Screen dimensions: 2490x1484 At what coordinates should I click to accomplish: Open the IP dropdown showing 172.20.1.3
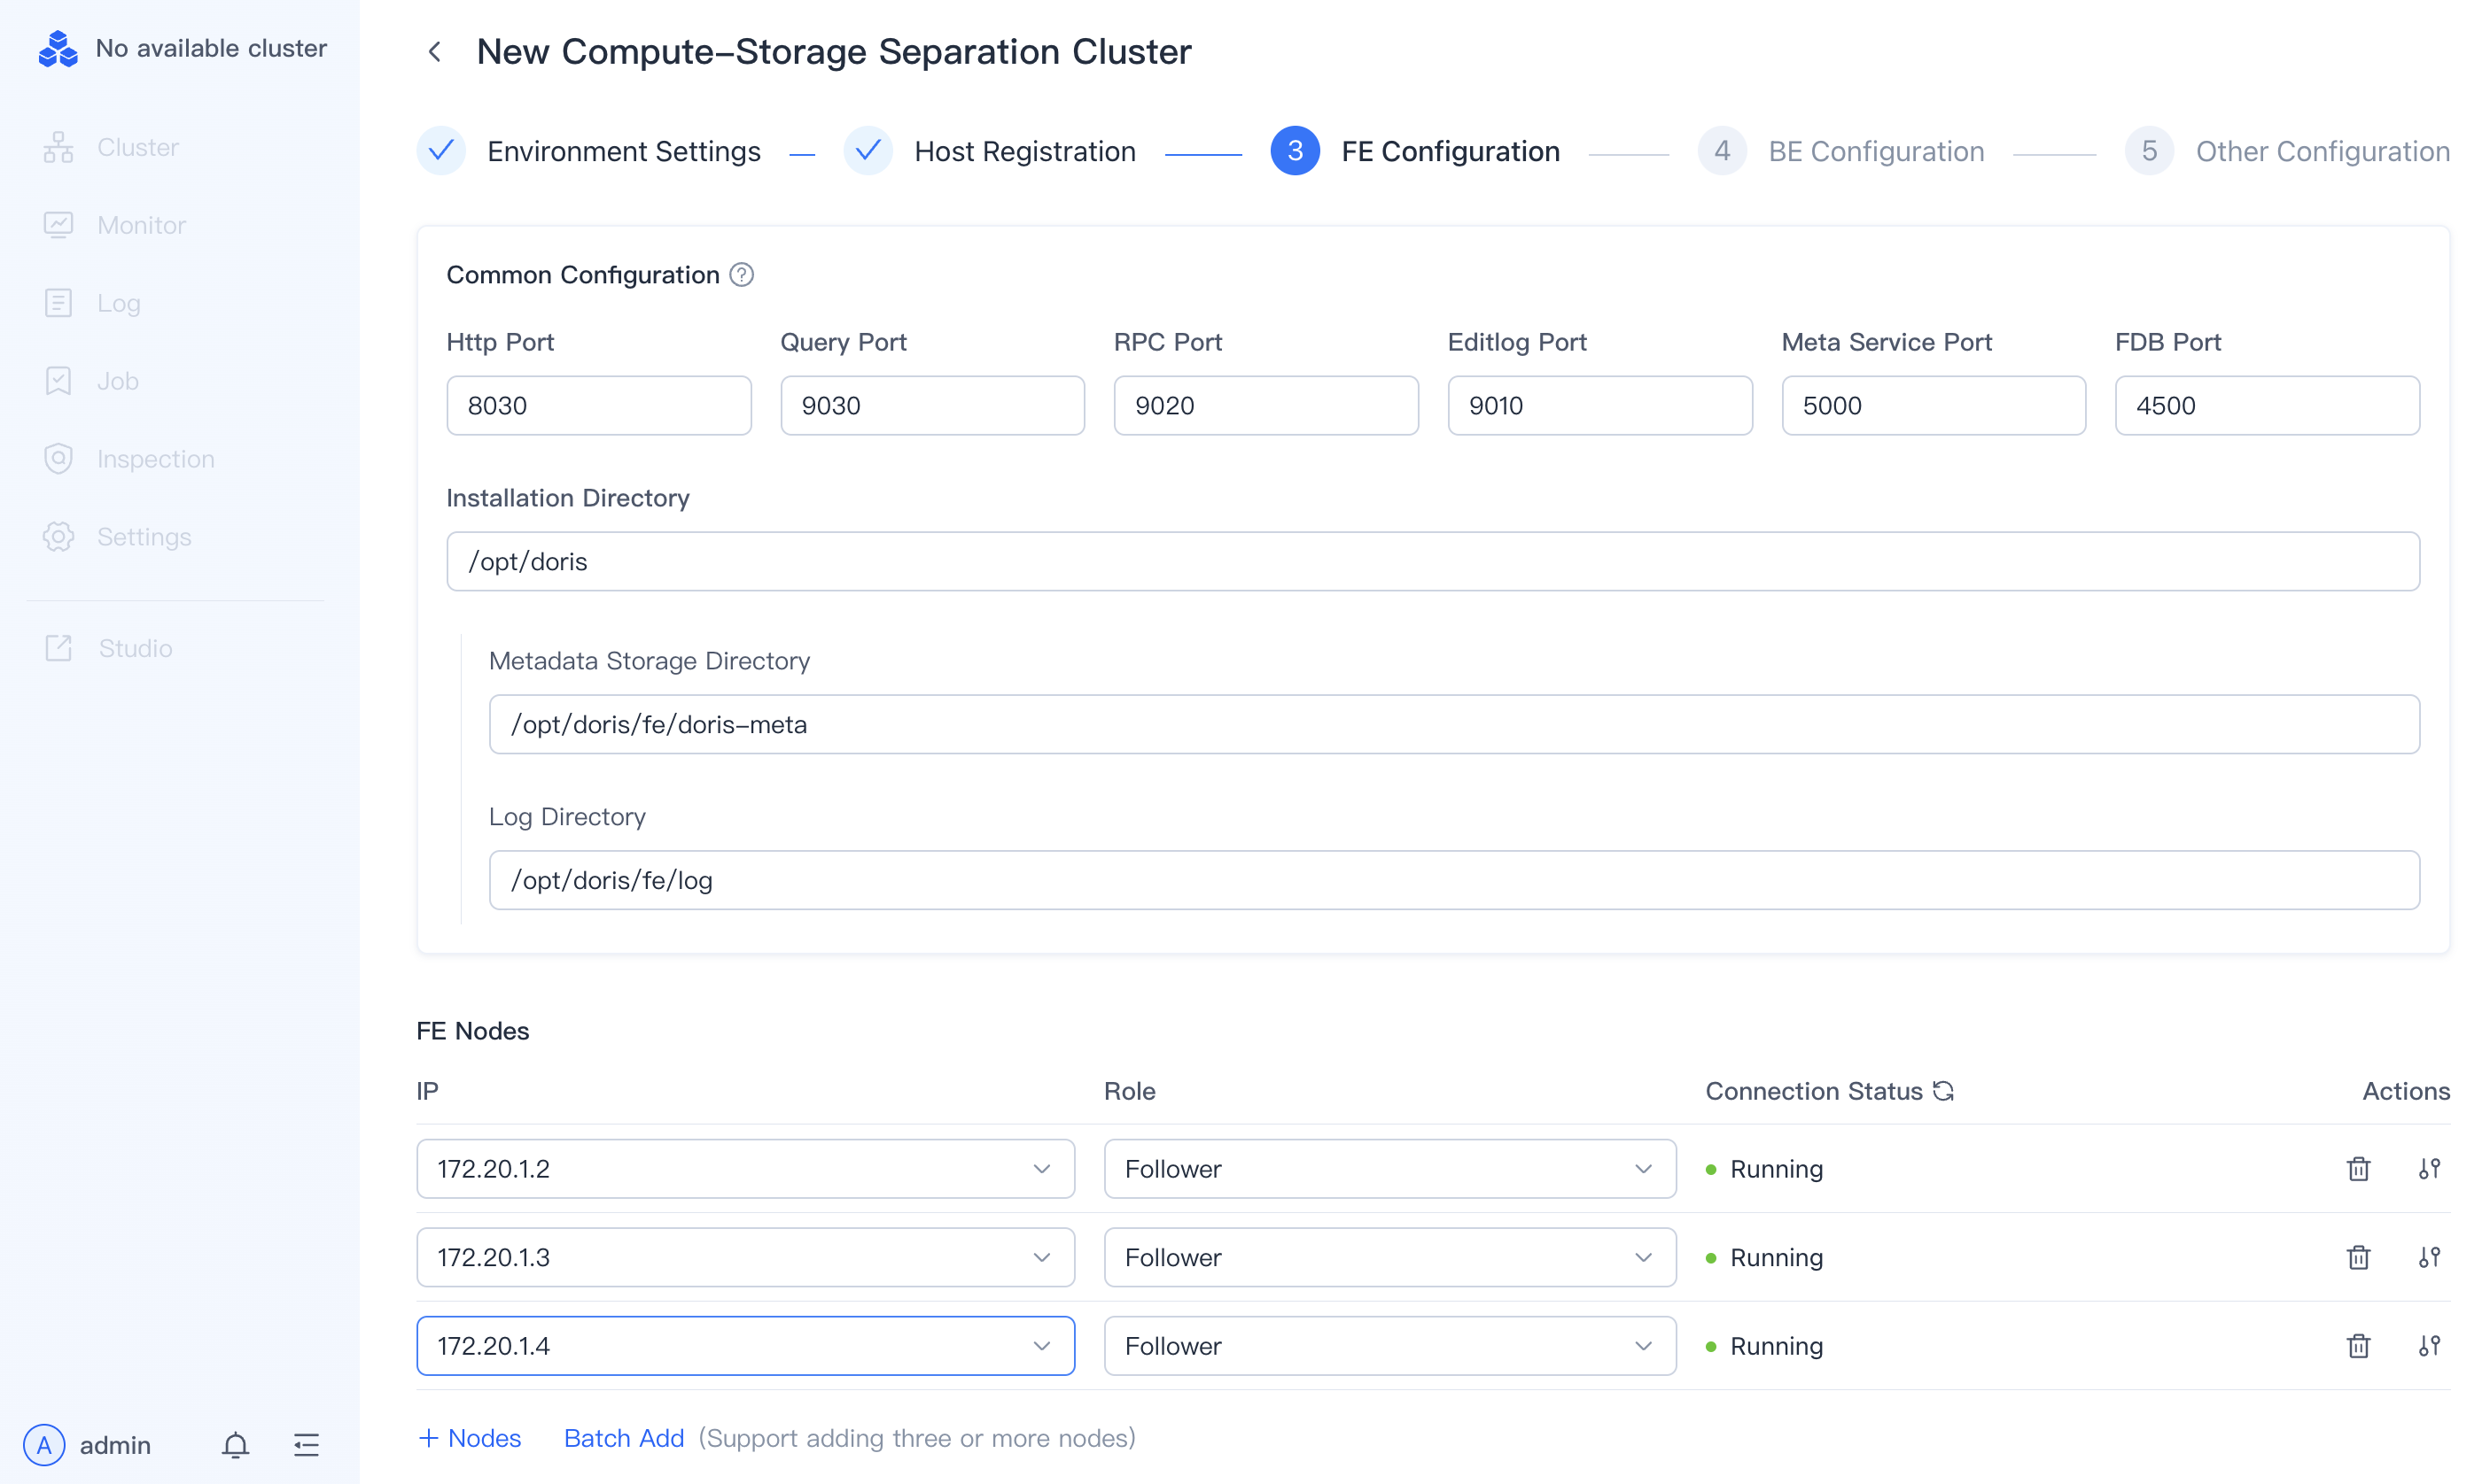pyautogui.click(x=744, y=1257)
